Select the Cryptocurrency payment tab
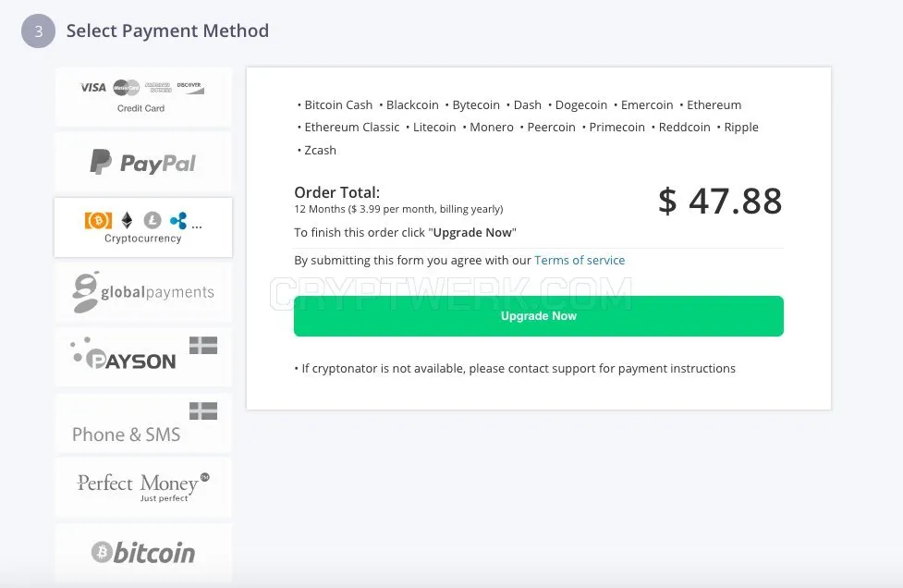The width and height of the screenshot is (903, 588). pos(143,227)
